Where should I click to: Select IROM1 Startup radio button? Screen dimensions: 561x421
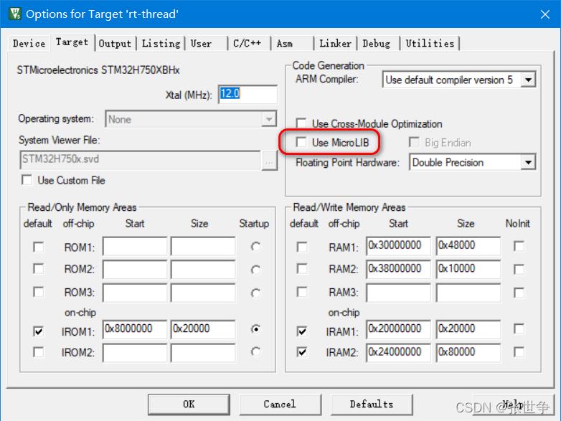[256, 328]
